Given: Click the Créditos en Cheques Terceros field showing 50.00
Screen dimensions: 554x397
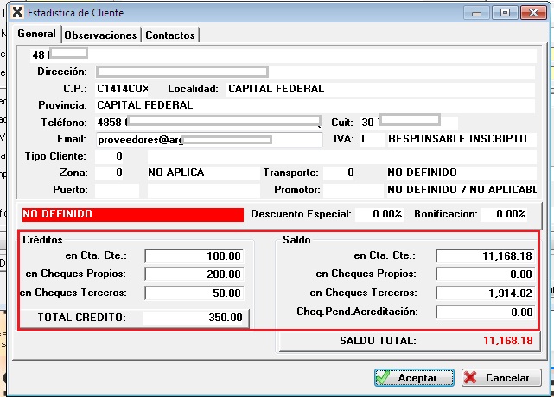Looking at the screenshot, I should click(x=194, y=293).
